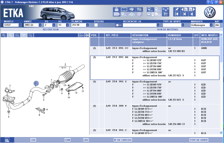The height and width of the screenshot is (143, 224).
Task: Click the RÉF. PIÈCE column header
Action: [118, 35]
